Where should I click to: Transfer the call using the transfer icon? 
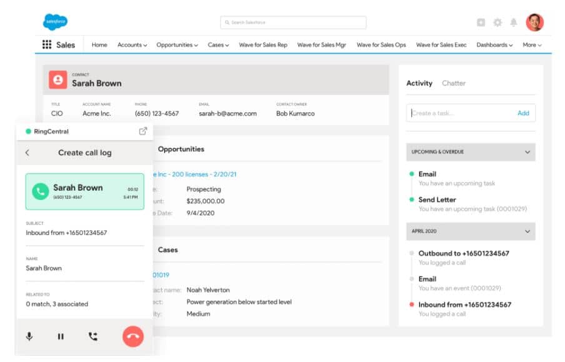pos(92,336)
